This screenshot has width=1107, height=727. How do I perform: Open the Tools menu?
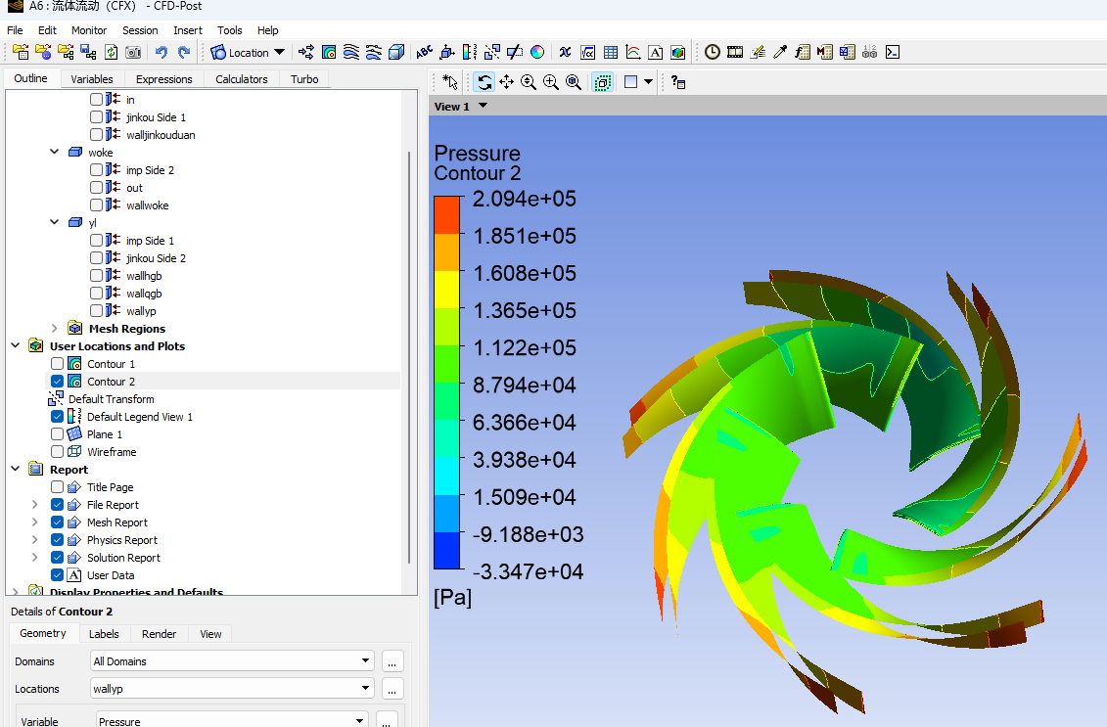coord(230,30)
